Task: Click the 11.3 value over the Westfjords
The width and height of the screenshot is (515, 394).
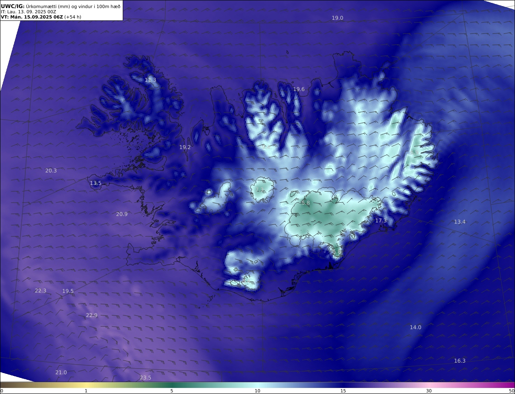Action: click(150, 80)
